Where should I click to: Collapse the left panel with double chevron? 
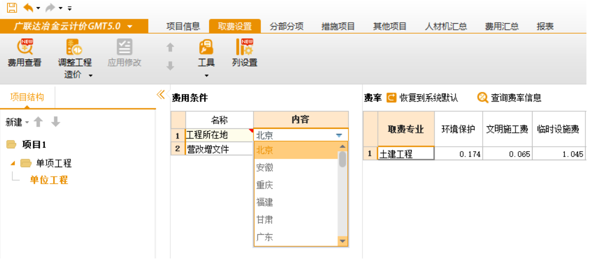click(x=161, y=95)
